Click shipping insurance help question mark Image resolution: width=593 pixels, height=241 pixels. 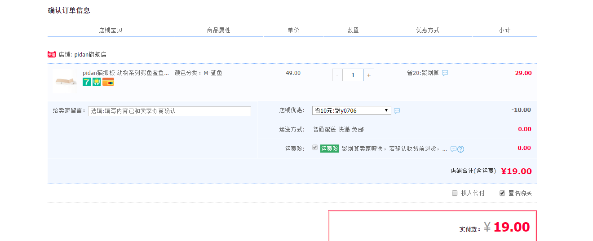coord(460,149)
